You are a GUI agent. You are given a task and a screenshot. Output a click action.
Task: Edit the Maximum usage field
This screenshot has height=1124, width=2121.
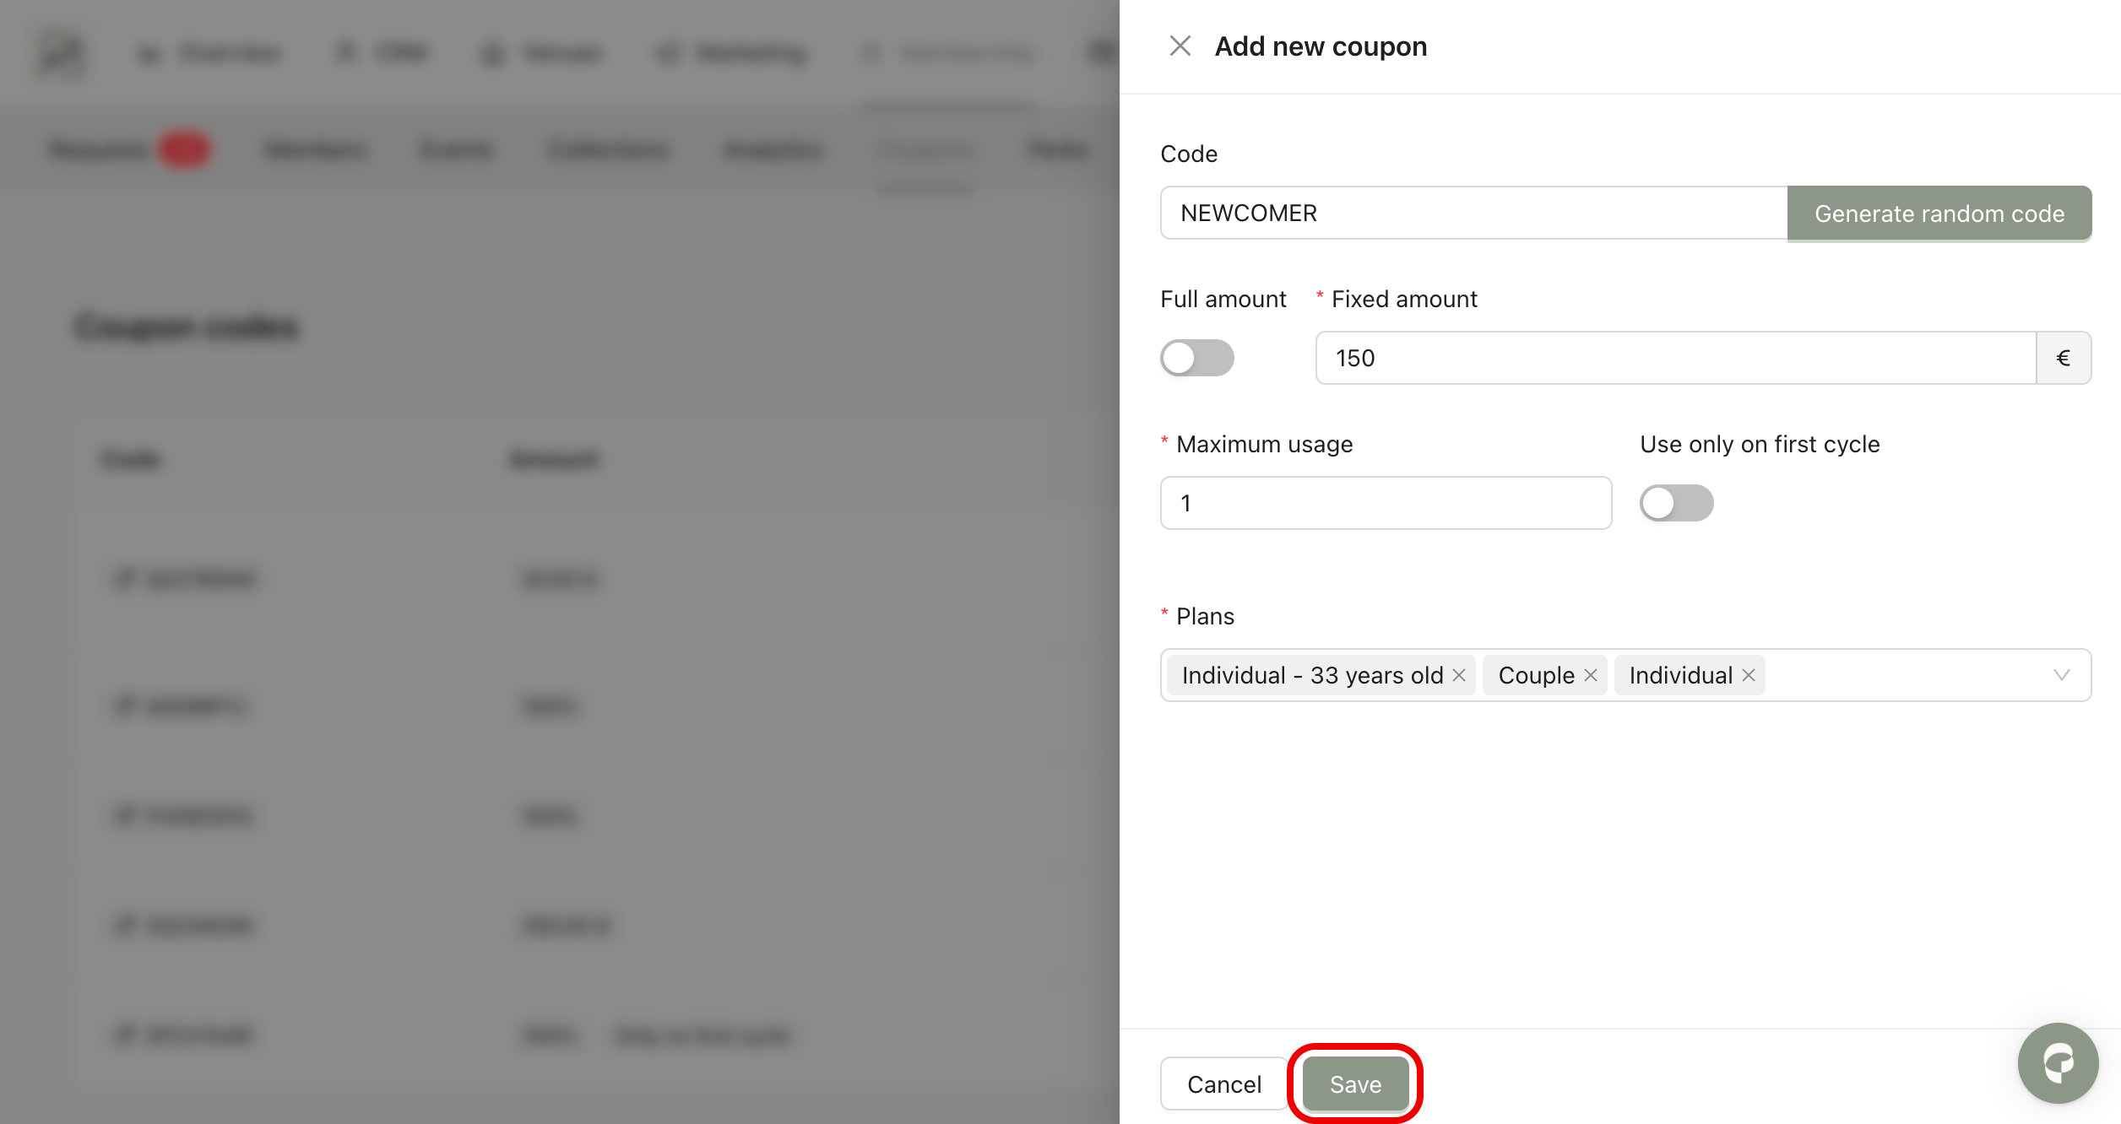[1386, 503]
